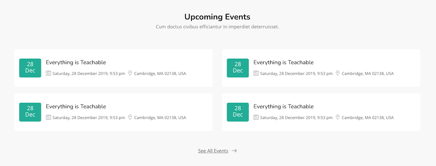Screen dimensions: 436x166
Task: Select the green 28 Dec badge in the bottom-left card
Action: pos(30,112)
